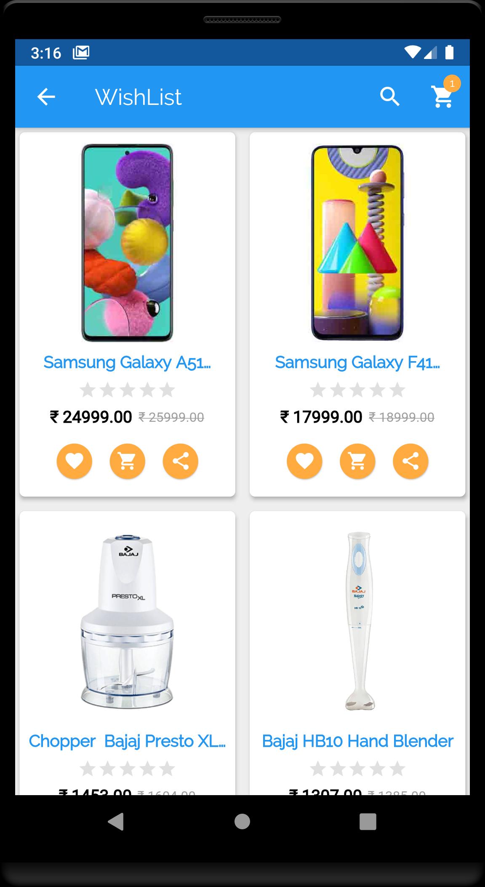This screenshot has width=485, height=887.
Task: View the Samsung Galaxy A51 product image
Action: [127, 243]
